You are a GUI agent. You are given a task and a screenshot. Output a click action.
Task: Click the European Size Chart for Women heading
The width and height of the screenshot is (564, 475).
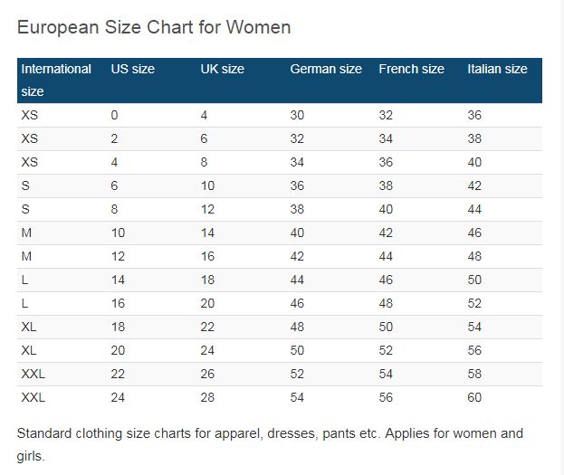point(154,27)
